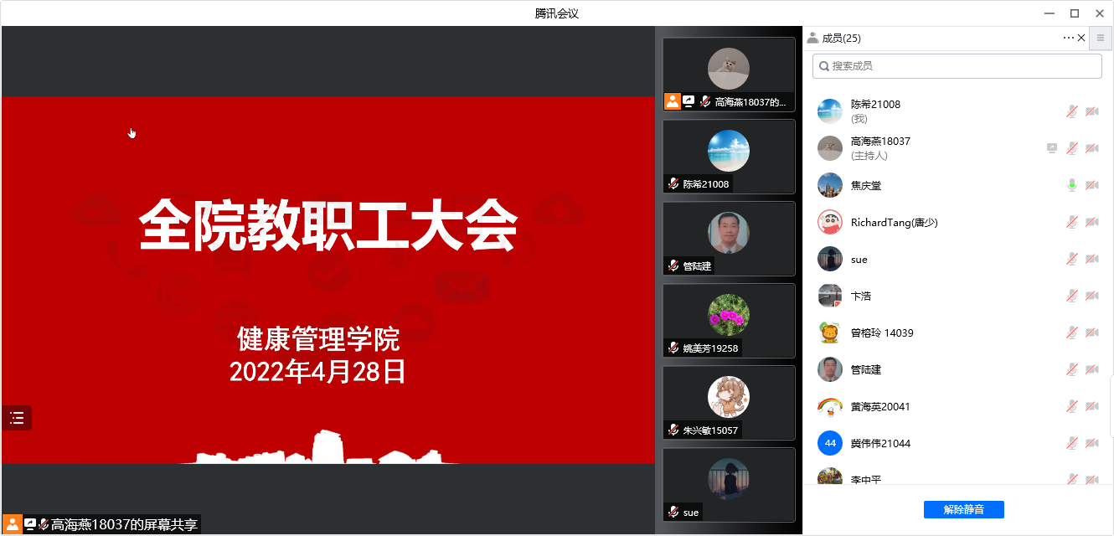Viewport: 1114px width, 536px height.
Task: Close the 成员 members panel
Action: click(1081, 38)
